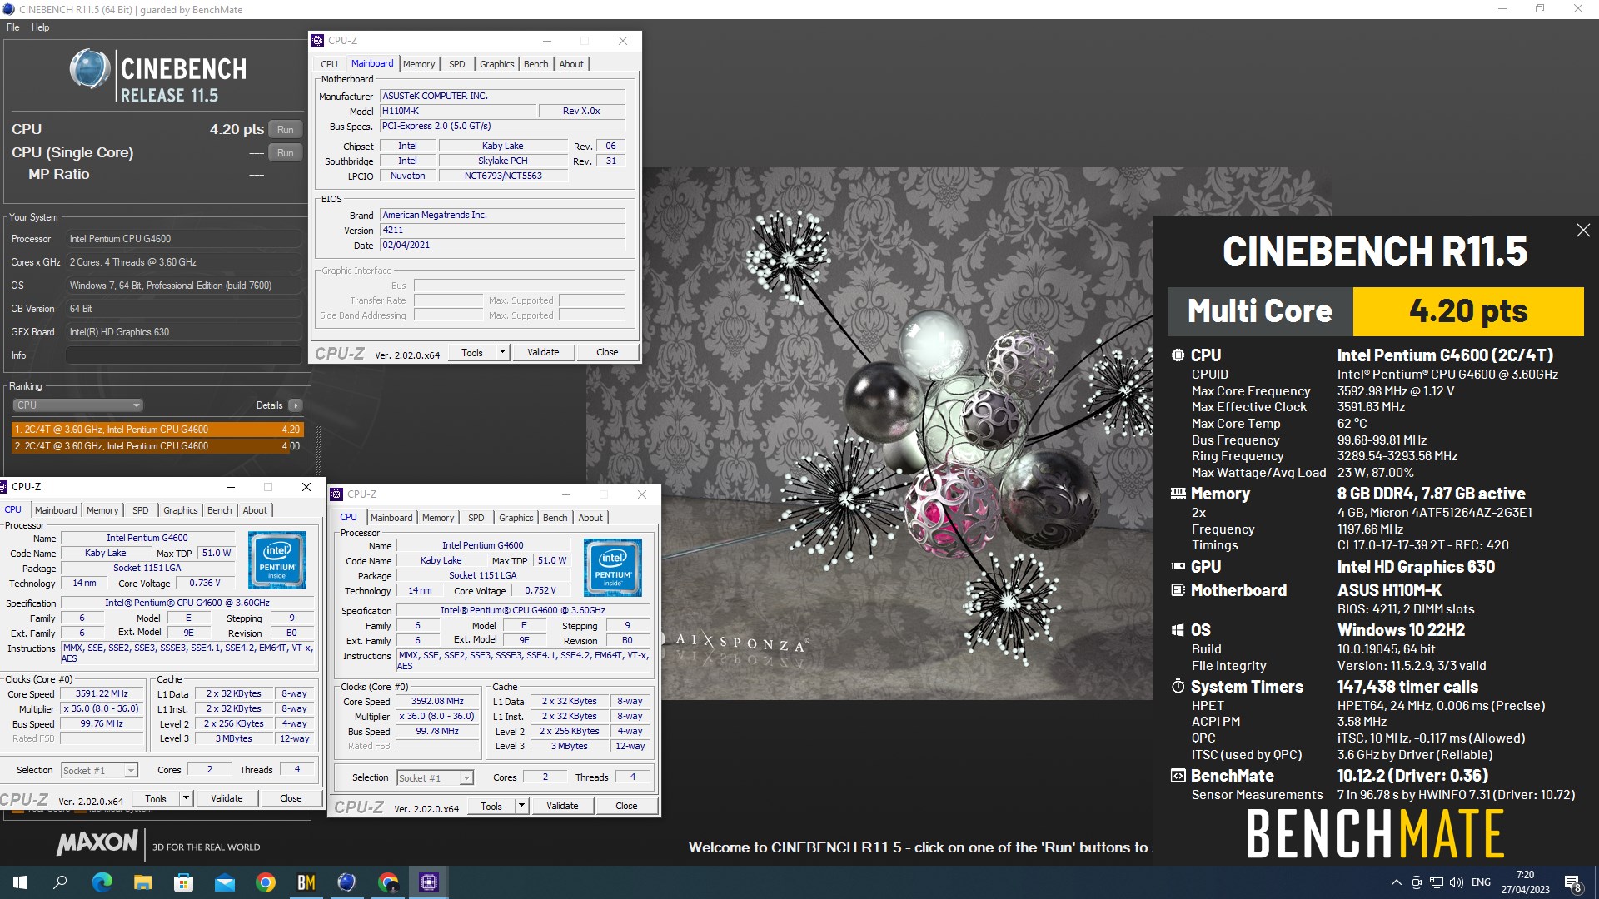Screen dimensions: 1599x899
Task: Open Socket #1 selection in CPU-Z showing 99.76 MHz
Action: [99, 771]
